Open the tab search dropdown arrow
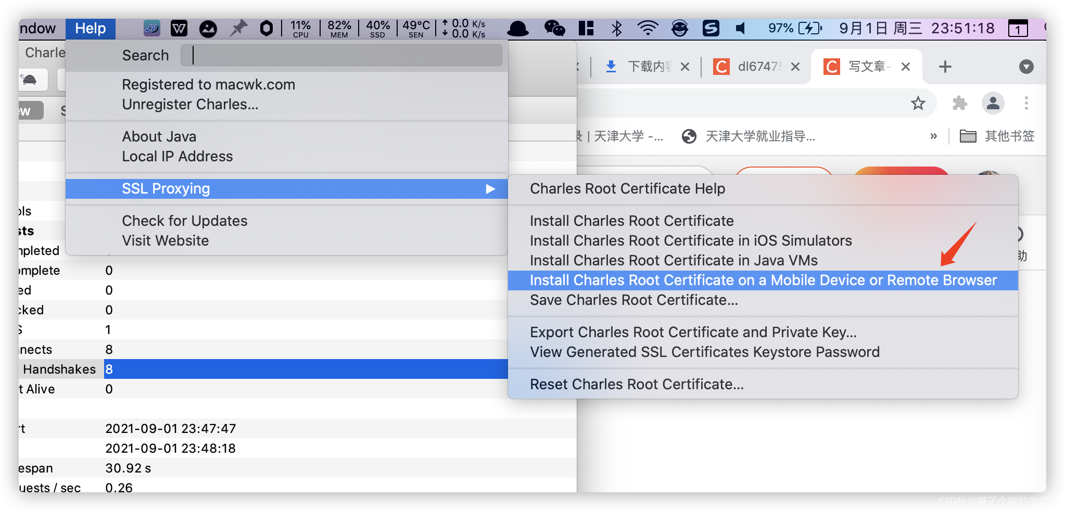The image size is (1065, 511). pyautogui.click(x=1026, y=67)
